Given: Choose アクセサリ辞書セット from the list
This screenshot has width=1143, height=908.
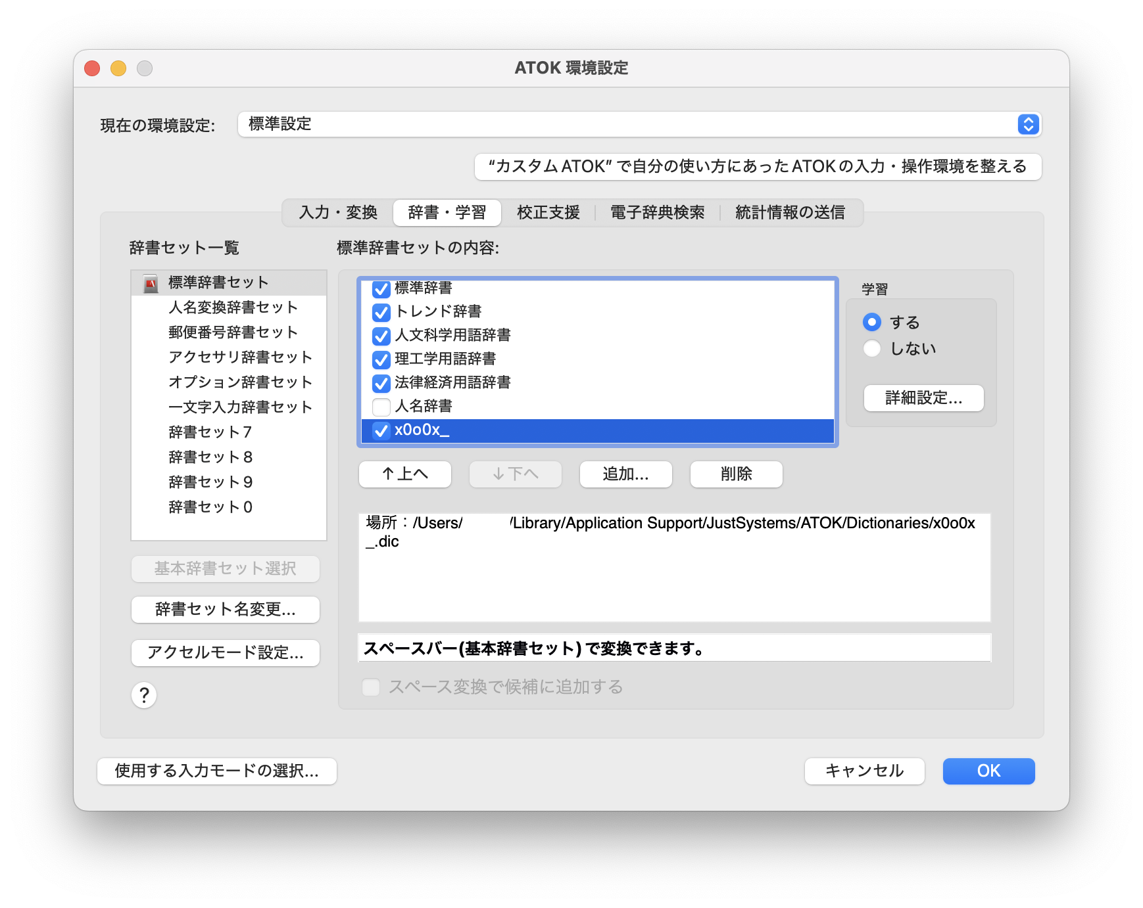Looking at the screenshot, I should [x=229, y=357].
